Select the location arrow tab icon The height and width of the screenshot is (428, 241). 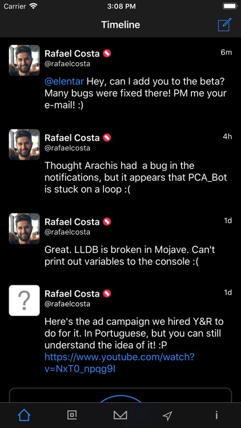167,415
